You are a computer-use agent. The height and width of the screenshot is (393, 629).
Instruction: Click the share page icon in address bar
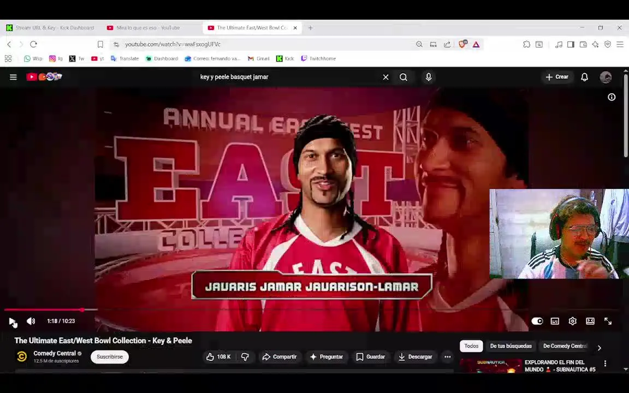(447, 44)
